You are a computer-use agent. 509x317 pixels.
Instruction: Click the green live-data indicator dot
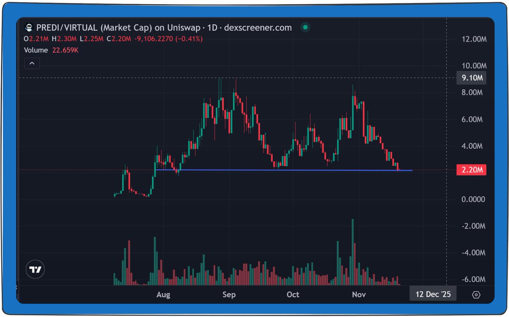pos(305,27)
